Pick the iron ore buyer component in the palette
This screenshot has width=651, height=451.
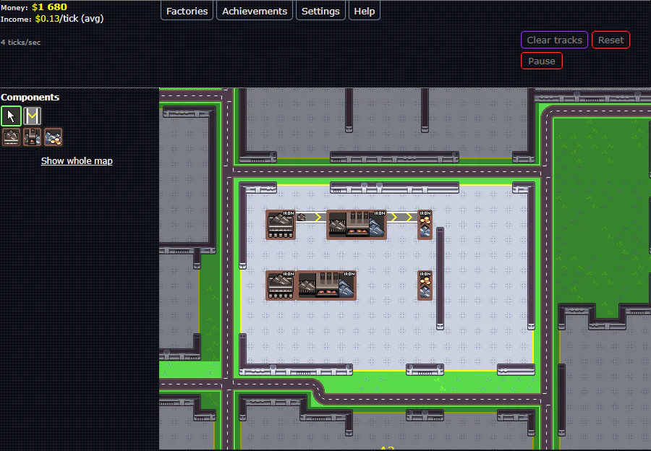[11, 137]
